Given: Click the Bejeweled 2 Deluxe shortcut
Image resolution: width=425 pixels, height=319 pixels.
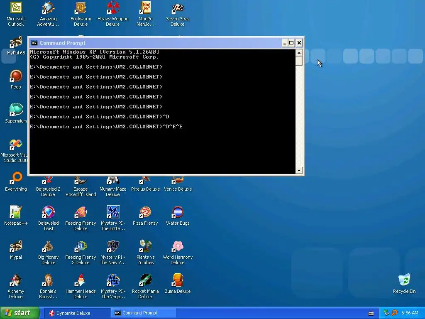Looking at the screenshot, I should (48, 186).
